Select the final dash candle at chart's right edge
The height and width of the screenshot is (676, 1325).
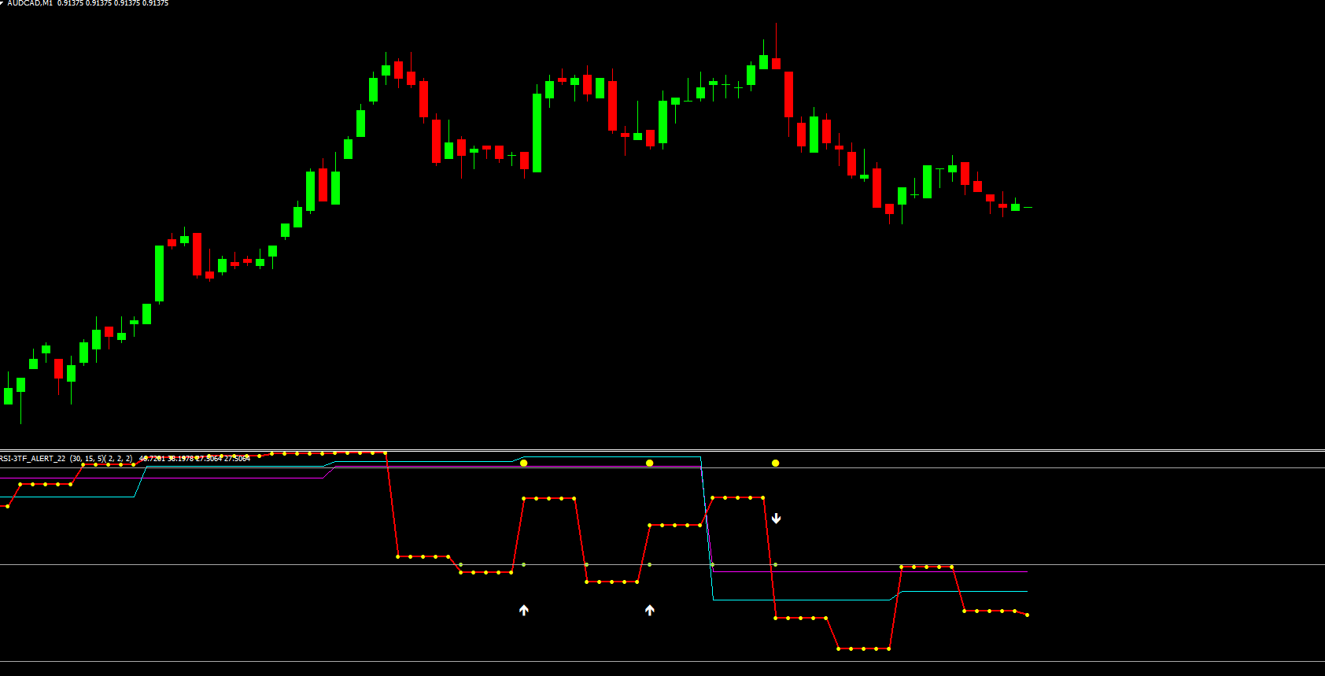point(1028,207)
